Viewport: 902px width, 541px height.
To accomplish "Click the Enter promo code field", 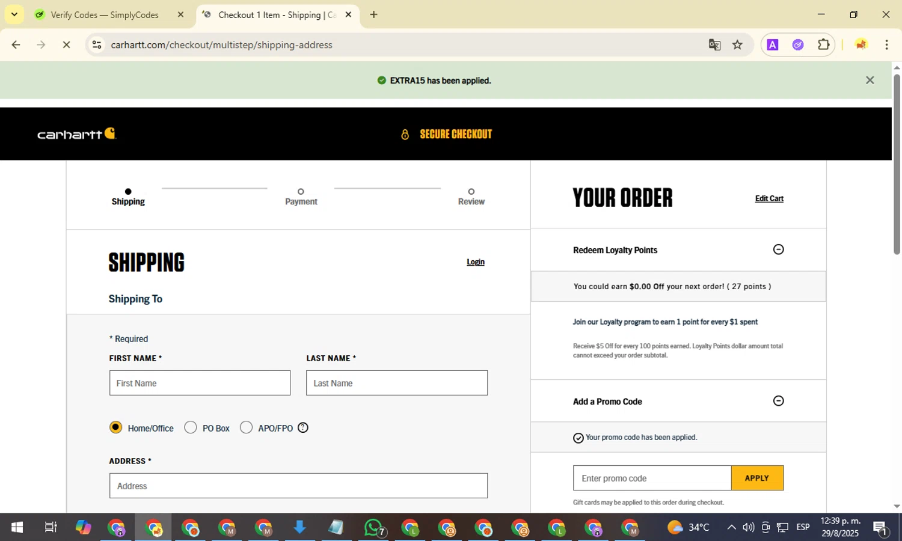I will (x=652, y=478).
